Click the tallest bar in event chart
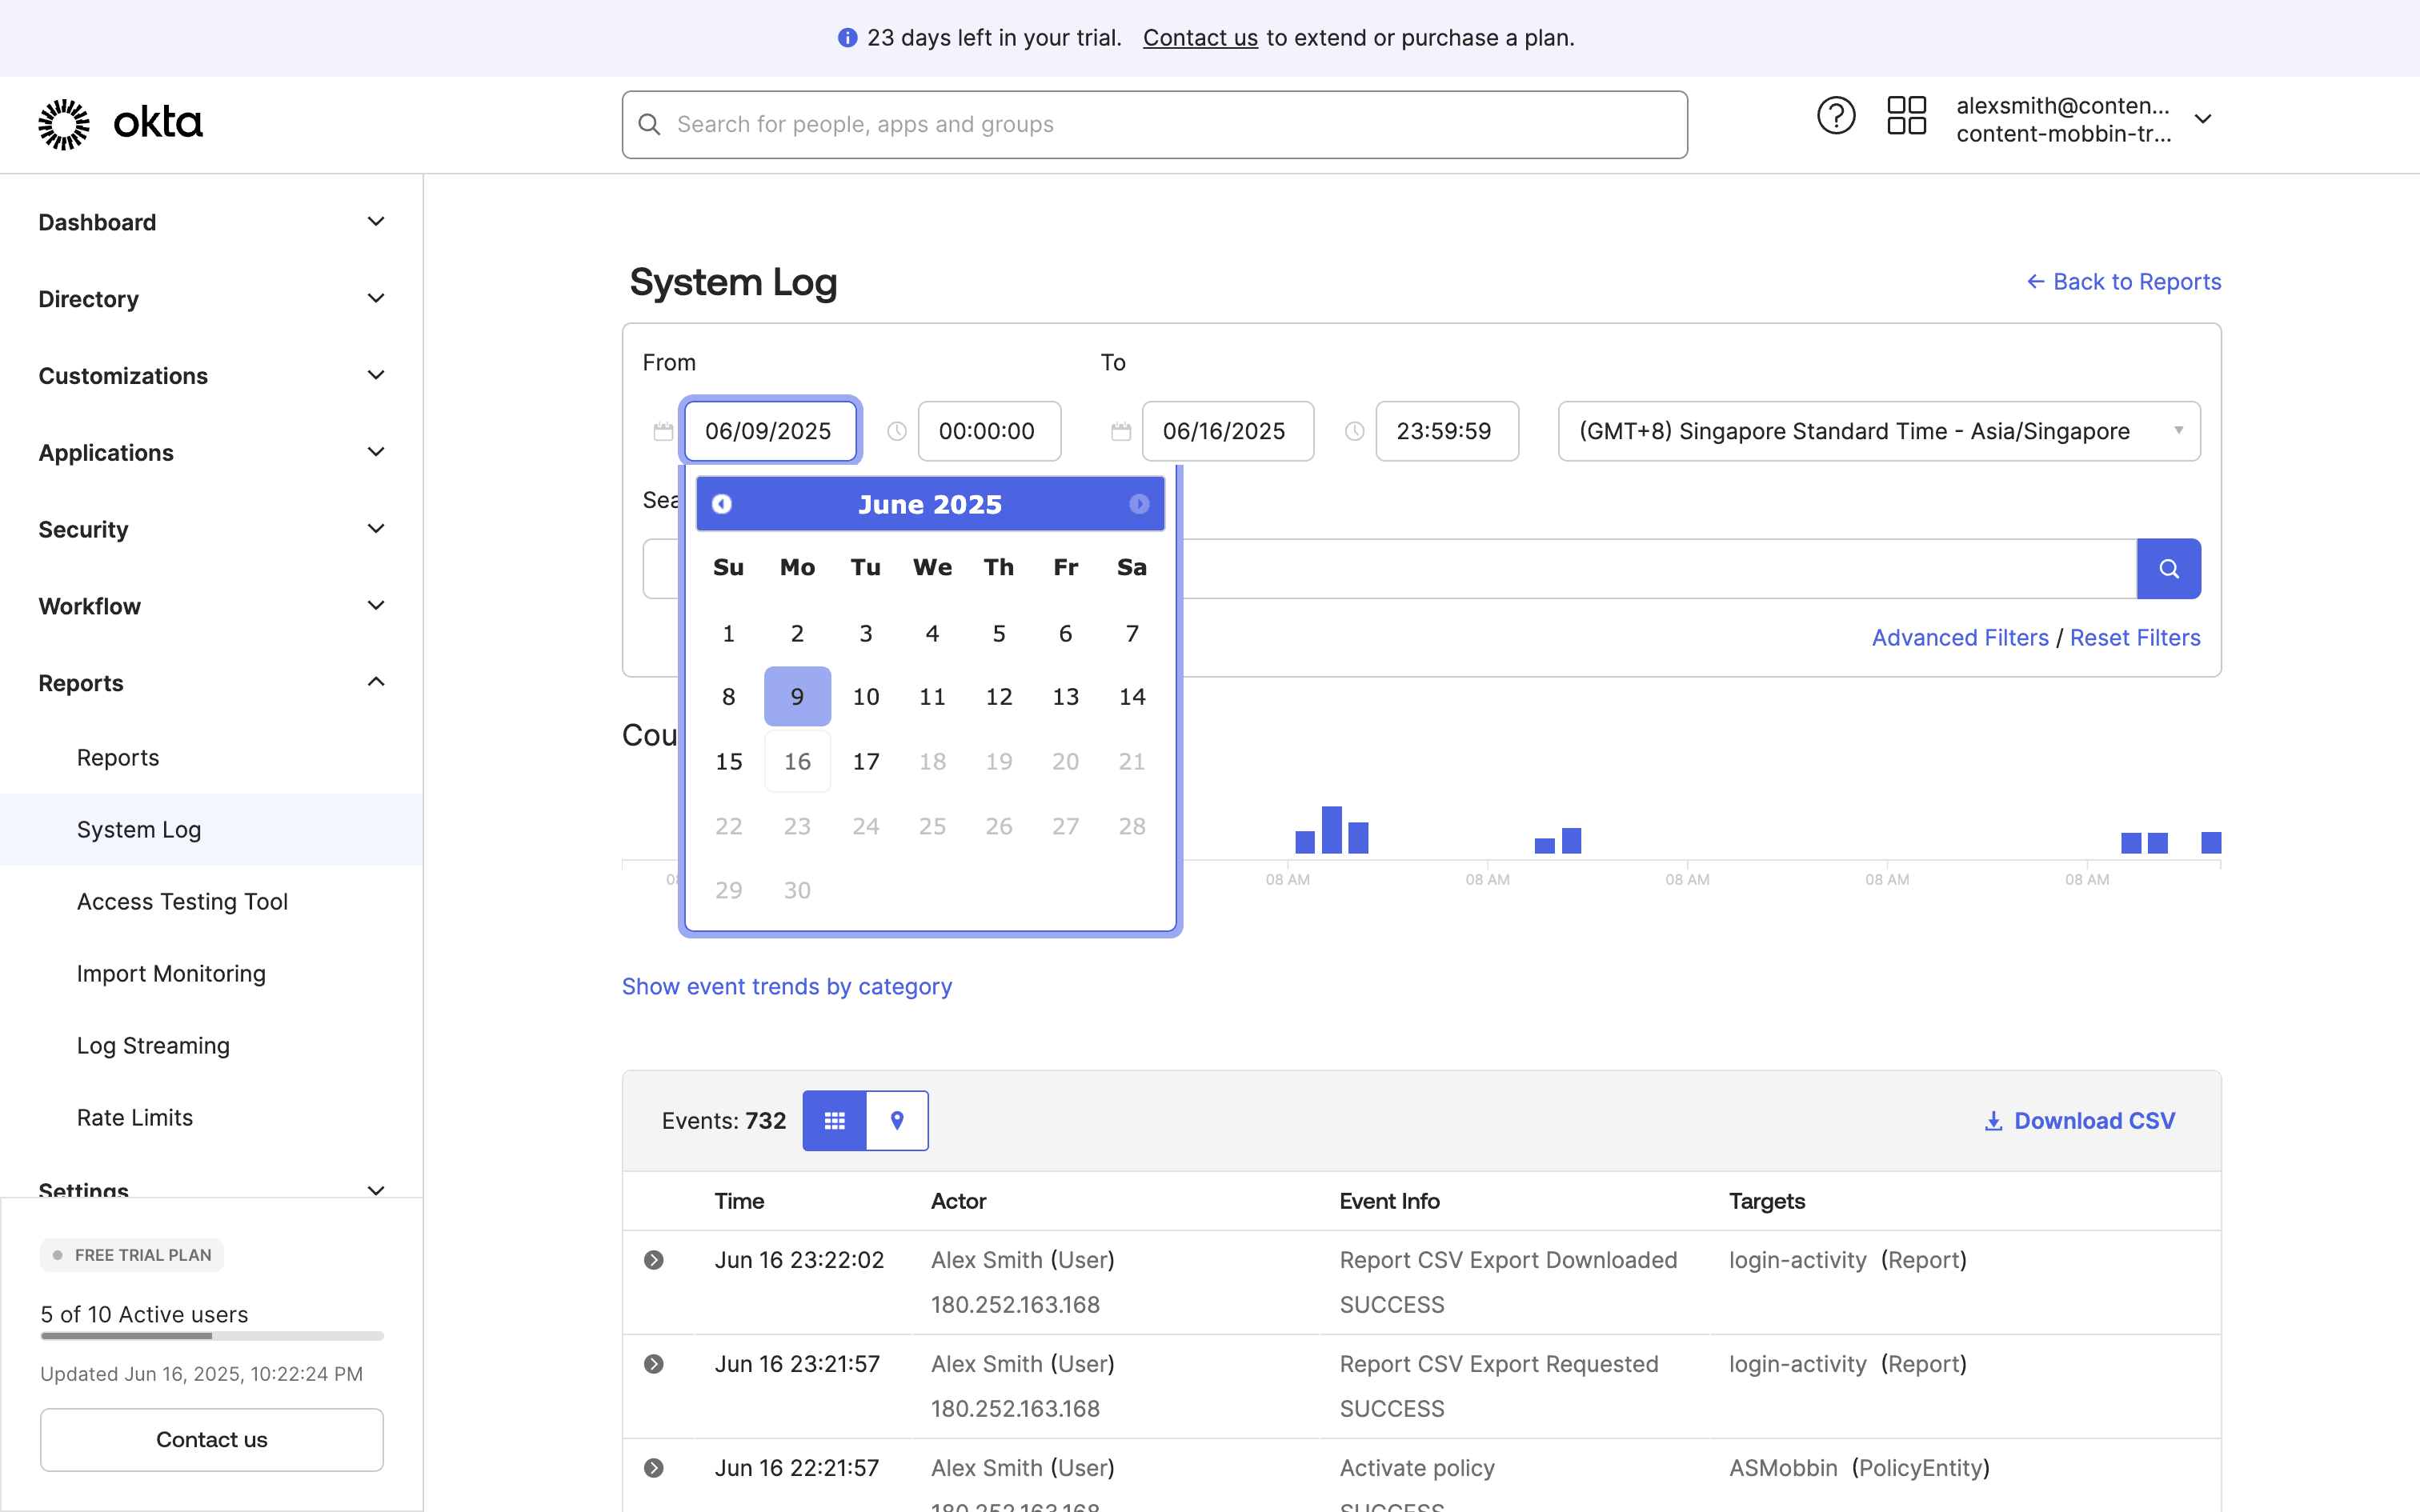This screenshot has width=2420, height=1512. click(x=1331, y=830)
